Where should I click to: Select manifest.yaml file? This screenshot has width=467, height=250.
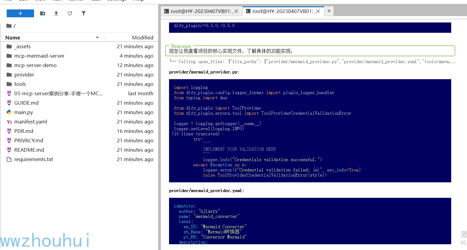(80, 122)
